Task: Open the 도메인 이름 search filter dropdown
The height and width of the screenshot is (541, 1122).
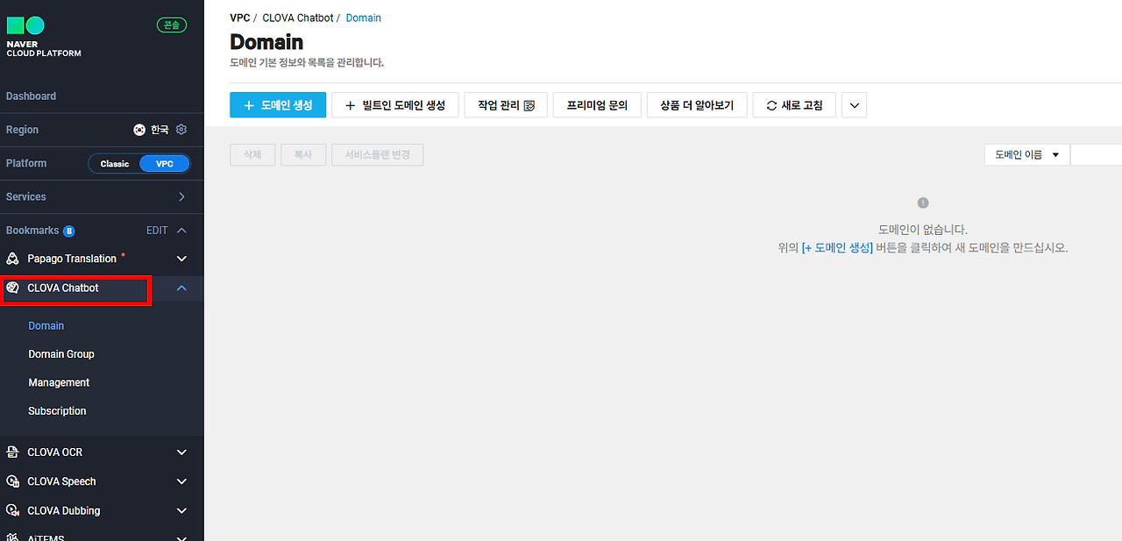Action: coord(1027,154)
